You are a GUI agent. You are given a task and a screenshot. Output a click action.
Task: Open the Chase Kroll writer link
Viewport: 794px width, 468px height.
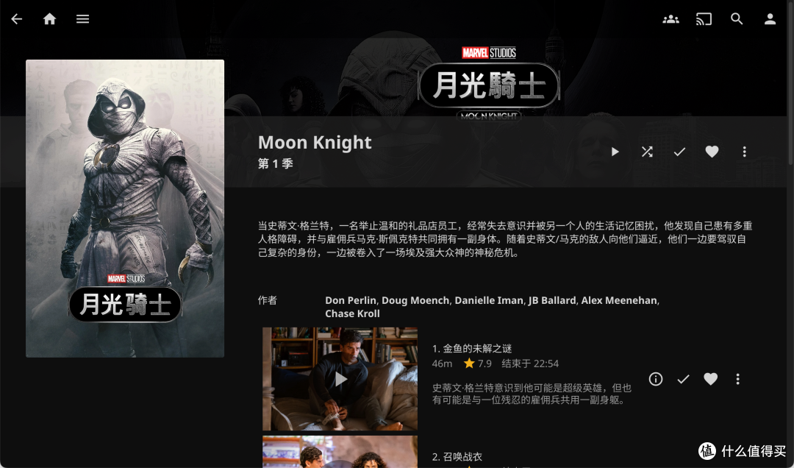coord(352,313)
